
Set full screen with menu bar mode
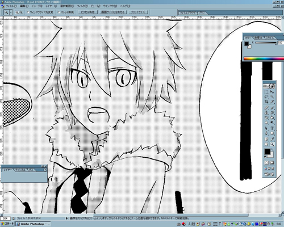(x=269, y=169)
